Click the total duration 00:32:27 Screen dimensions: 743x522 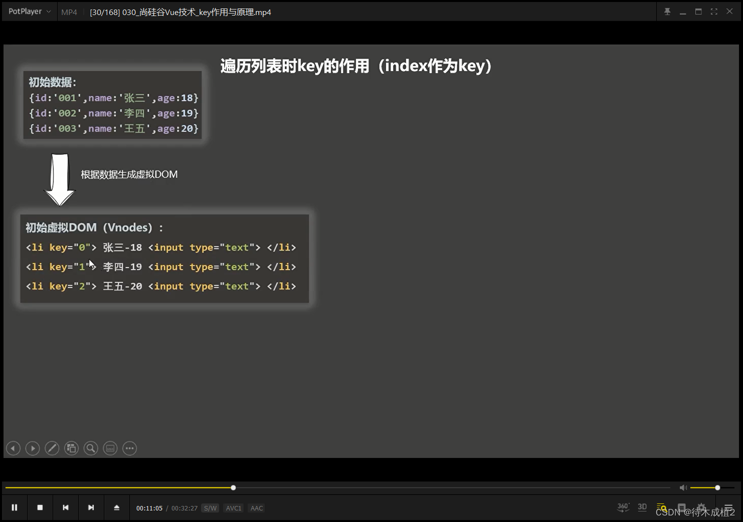point(184,508)
